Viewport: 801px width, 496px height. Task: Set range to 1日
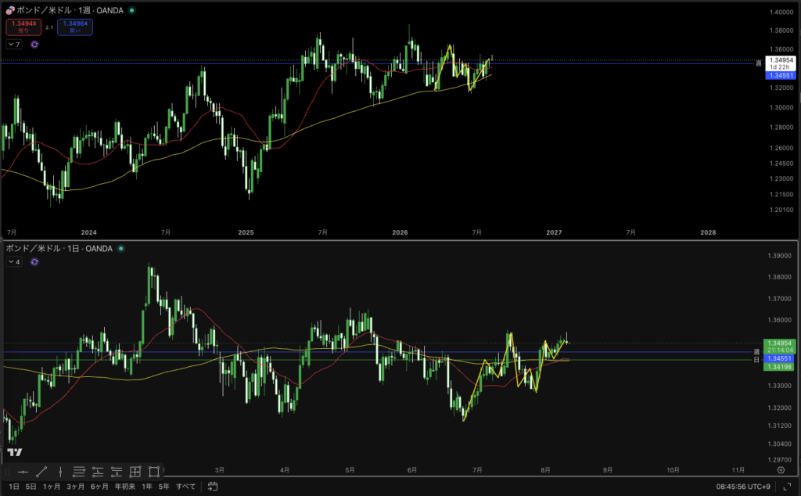pos(14,487)
